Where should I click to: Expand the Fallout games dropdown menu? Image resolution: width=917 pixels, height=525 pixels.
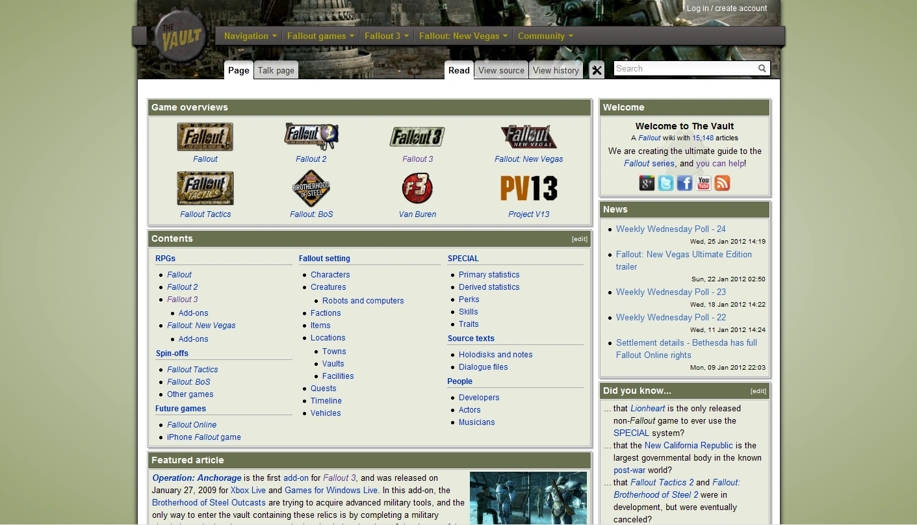(x=320, y=36)
